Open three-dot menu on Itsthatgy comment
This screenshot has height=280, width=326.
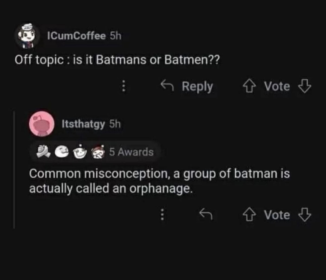[x=162, y=215]
